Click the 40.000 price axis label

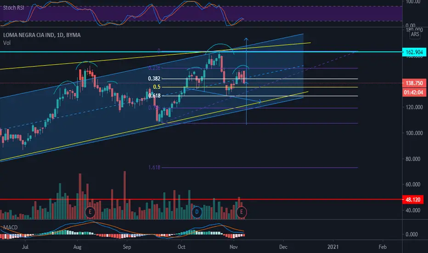tap(413, 210)
